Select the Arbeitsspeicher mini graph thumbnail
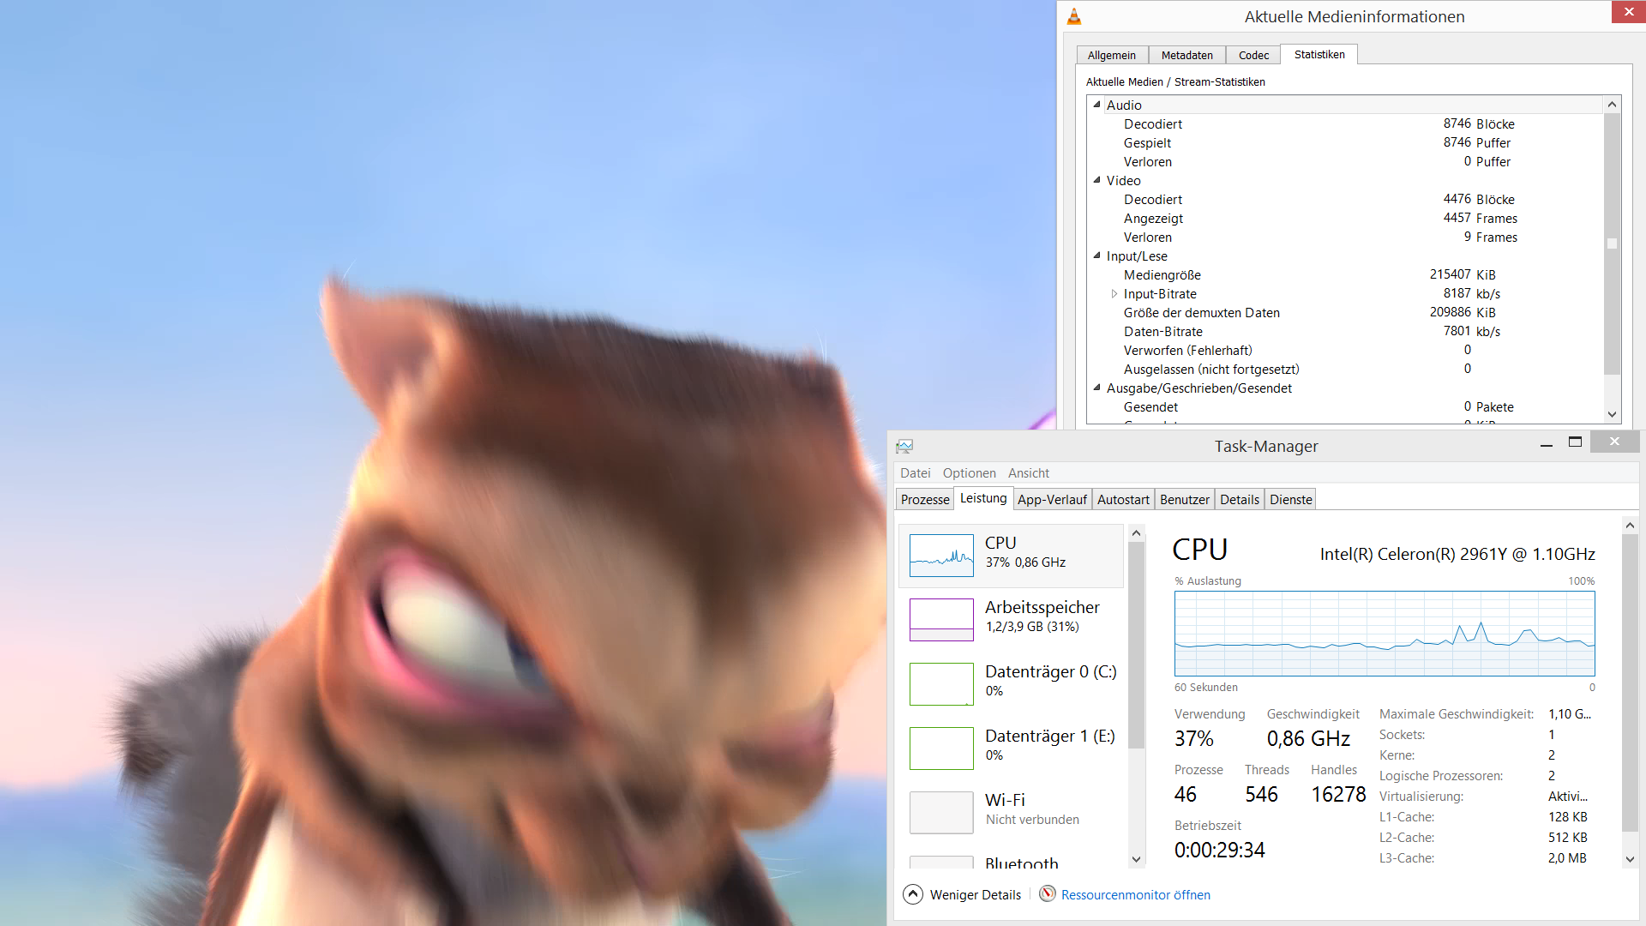The image size is (1646, 926). tap(941, 620)
